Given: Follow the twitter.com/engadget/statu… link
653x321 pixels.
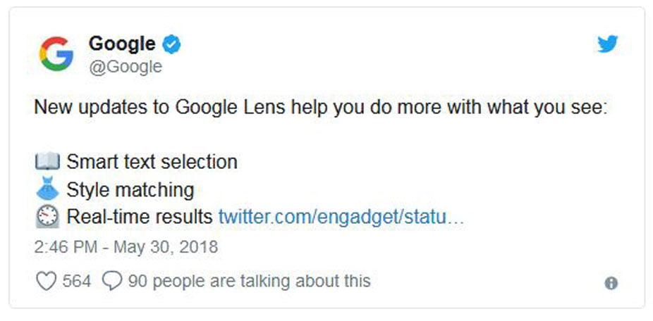Looking at the screenshot, I should pos(341,217).
